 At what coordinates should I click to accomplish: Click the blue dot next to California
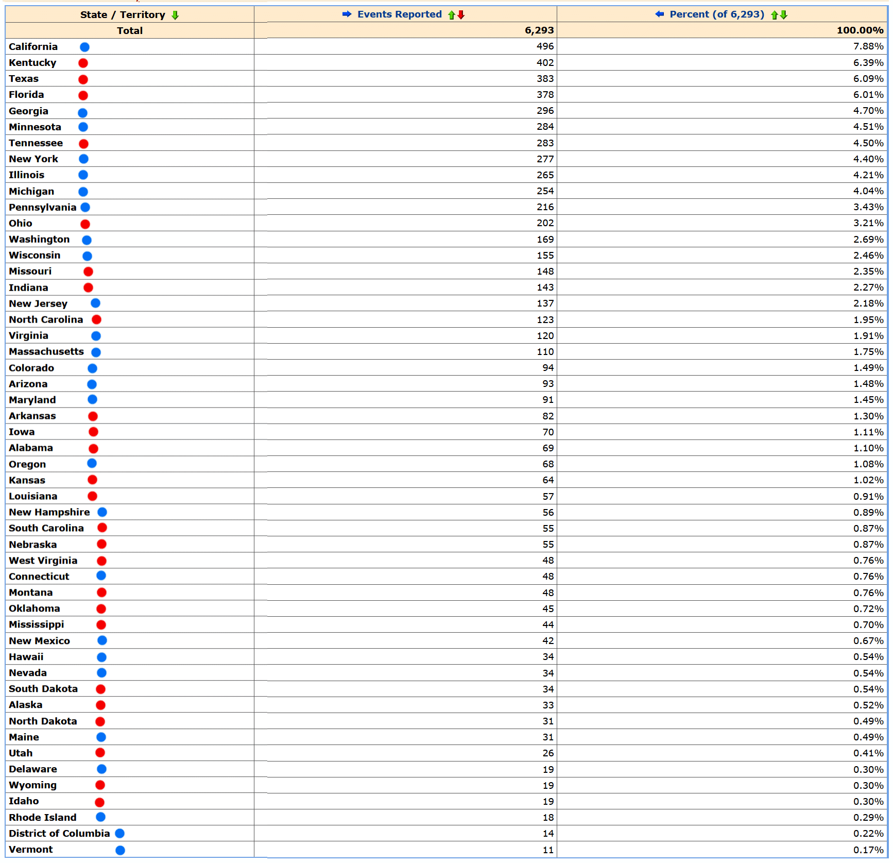click(x=85, y=47)
